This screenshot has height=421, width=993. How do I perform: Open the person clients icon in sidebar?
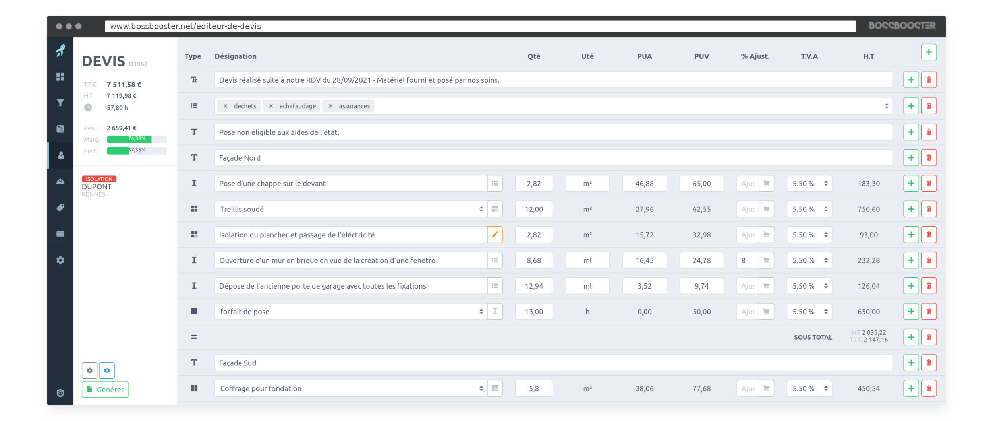(x=61, y=155)
